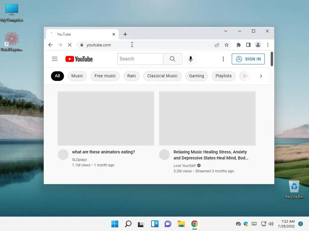Open the YouTube hamburger guide menu
Image resolution: width=309 pixels, height=231 pixels.
tap(55, 59)
